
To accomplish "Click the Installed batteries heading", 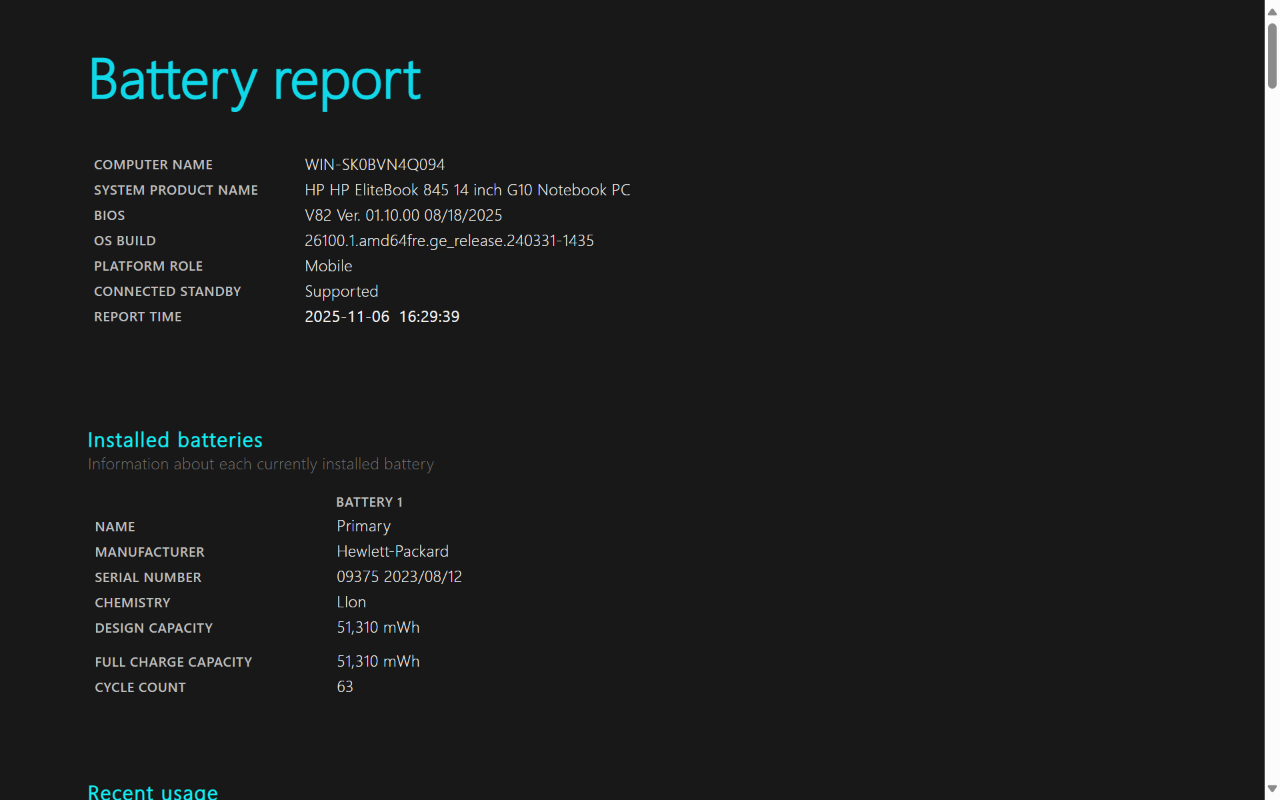I will pyautogui.click(x=175, y=440).
